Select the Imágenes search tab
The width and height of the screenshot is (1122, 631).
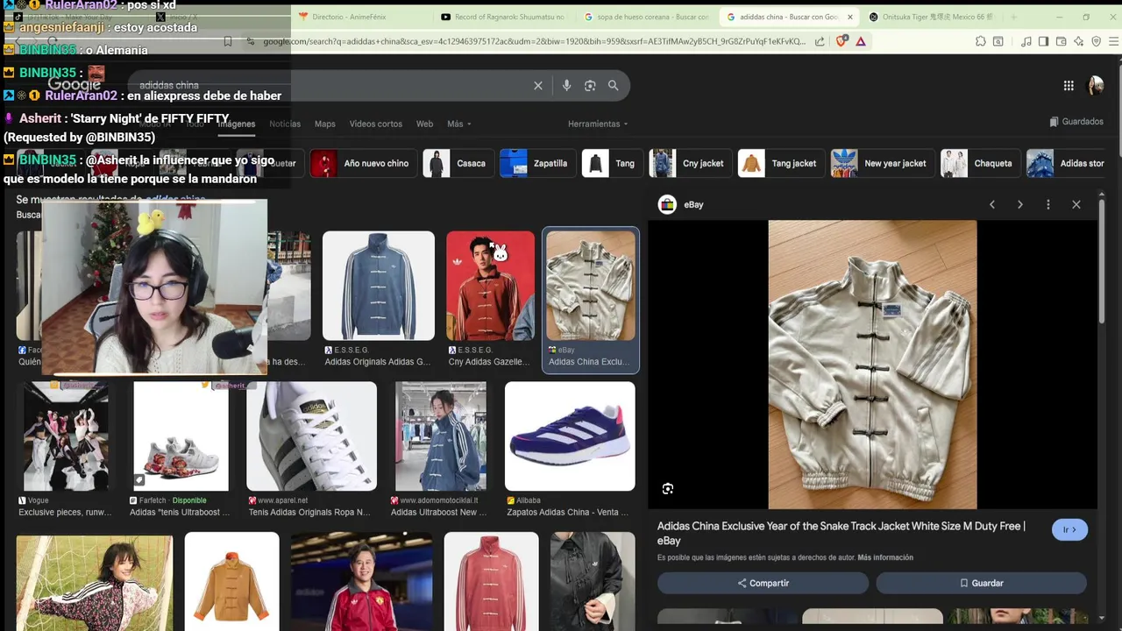pos(237,124)
